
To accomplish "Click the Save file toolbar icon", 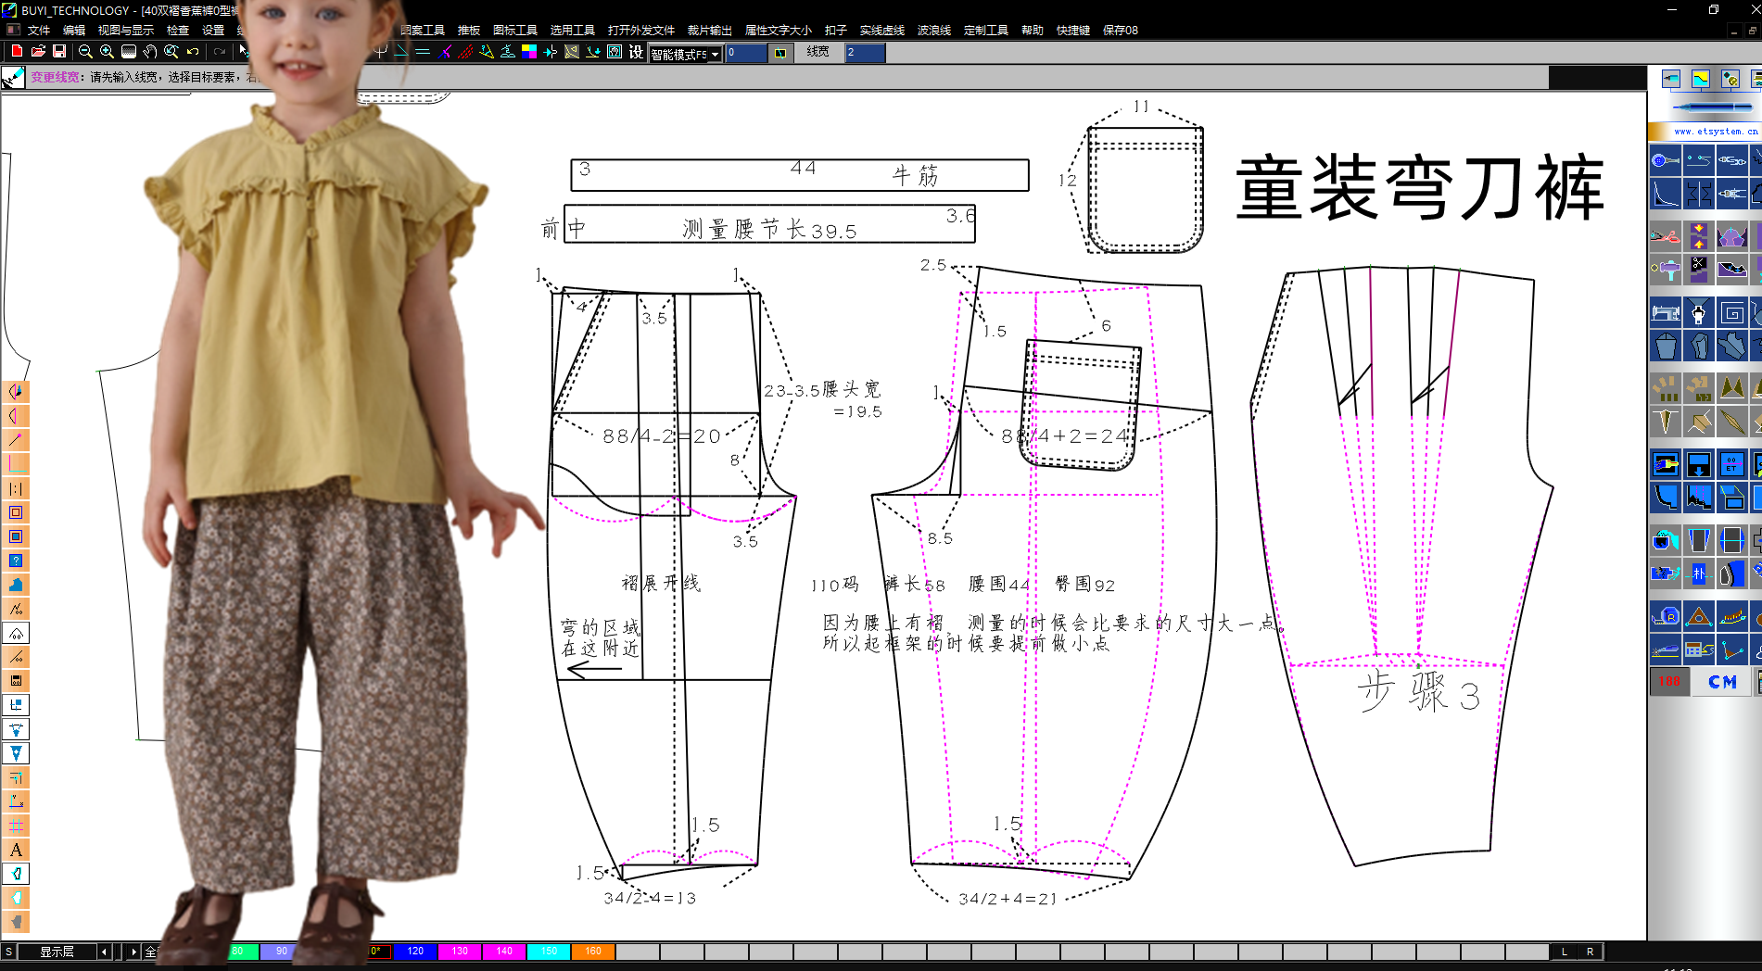I will (59, 52).
